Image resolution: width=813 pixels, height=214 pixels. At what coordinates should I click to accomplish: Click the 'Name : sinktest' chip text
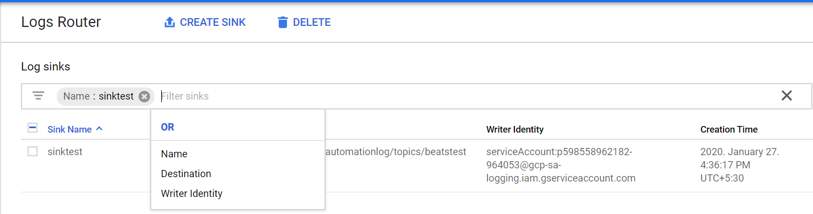tap(98, 96)
